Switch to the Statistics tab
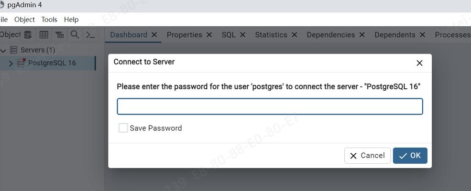Viewport: 471px width, 191px height. [271, 35]
